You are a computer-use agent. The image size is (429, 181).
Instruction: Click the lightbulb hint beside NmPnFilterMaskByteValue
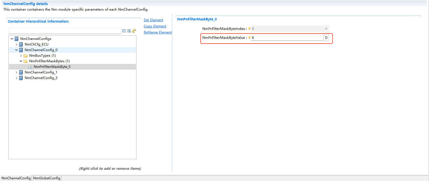[x=249, y=38]
